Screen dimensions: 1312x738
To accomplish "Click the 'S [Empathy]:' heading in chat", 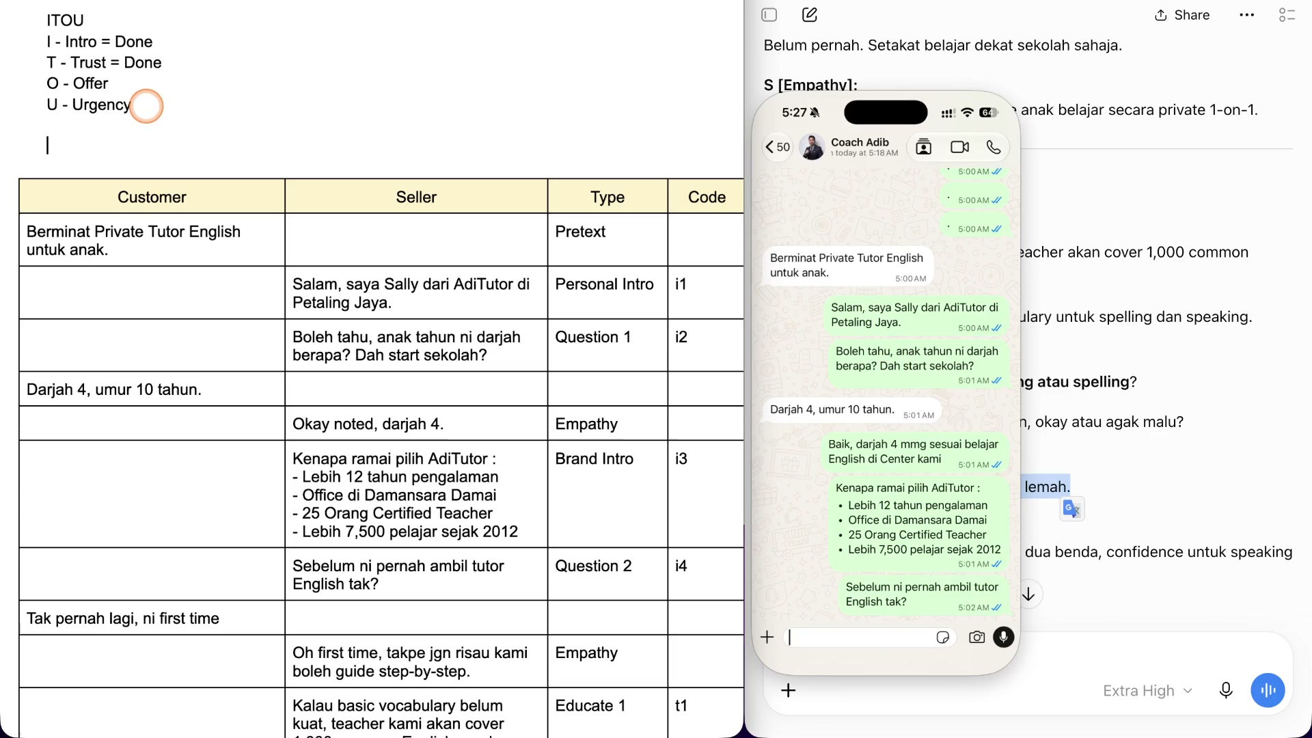I will (810, 85).
